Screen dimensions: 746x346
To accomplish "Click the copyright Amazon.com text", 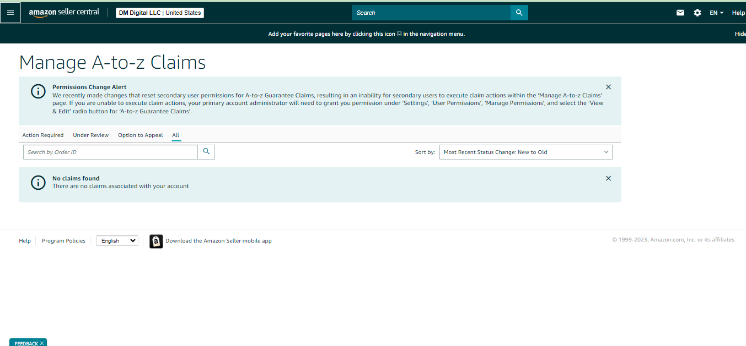I will pos(673,239).
